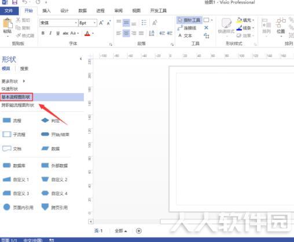Switch to the Insert (插入) ribbon tab
This screenshot has height=242, width=294.
pos(46,11)
